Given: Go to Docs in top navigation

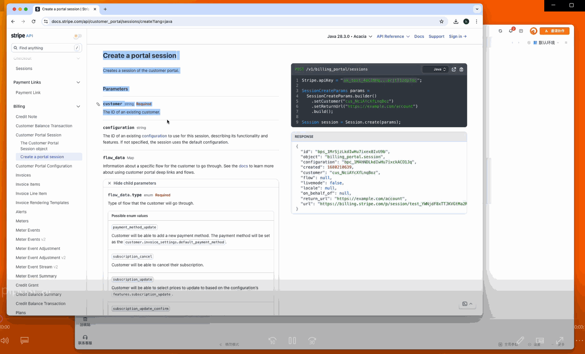Looking at the screenshot, I should pyautogui.click(x=419, y=36).
